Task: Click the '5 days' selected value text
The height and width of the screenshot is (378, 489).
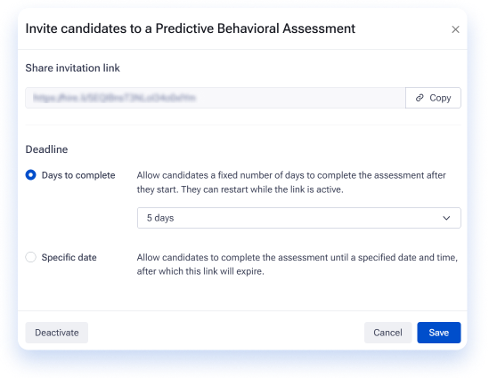Action: (160, 218)
